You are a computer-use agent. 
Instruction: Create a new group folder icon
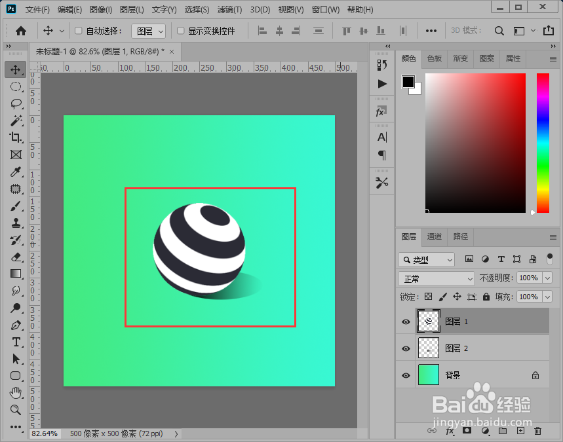pyautogui.click(x=503, y=431)
